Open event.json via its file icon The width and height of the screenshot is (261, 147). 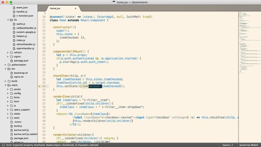pos(14,7)
